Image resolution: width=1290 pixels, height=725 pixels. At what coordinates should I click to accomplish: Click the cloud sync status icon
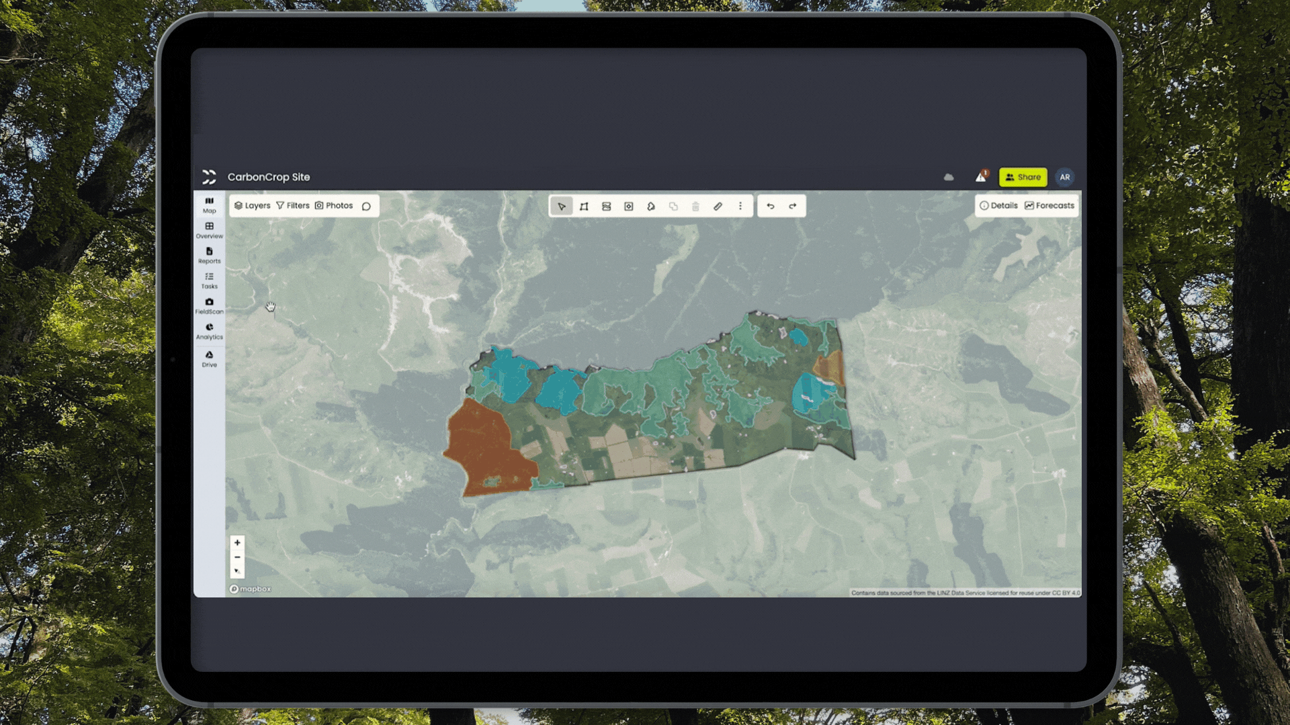[x=949, y=177]
